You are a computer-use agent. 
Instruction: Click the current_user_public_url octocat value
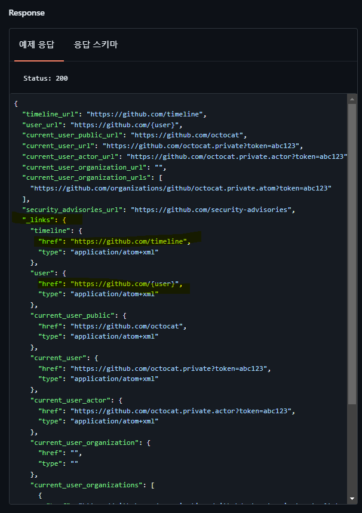click(187, 135)
